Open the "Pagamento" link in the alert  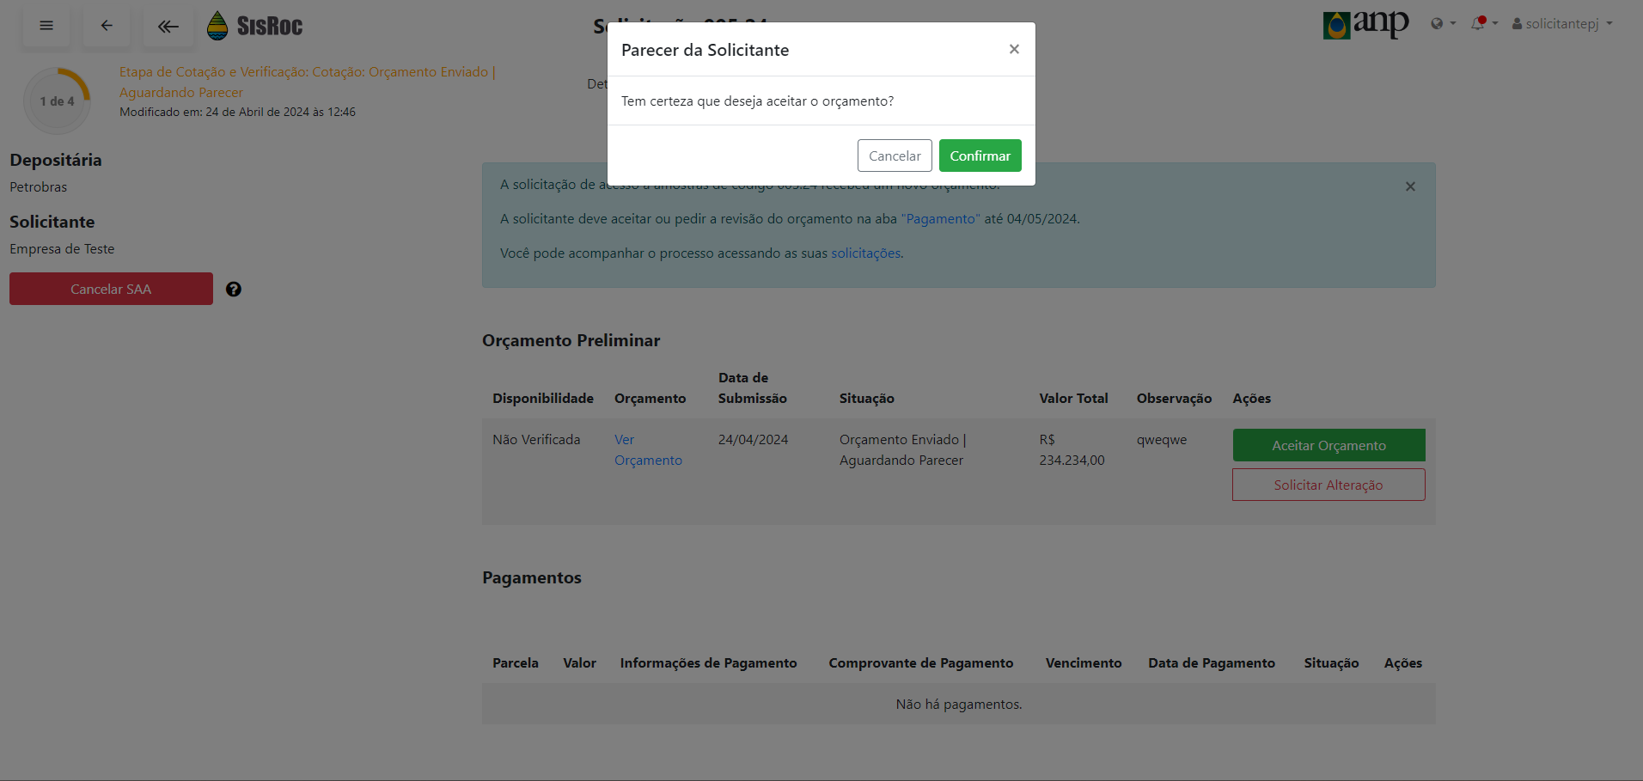coord(941,219)
